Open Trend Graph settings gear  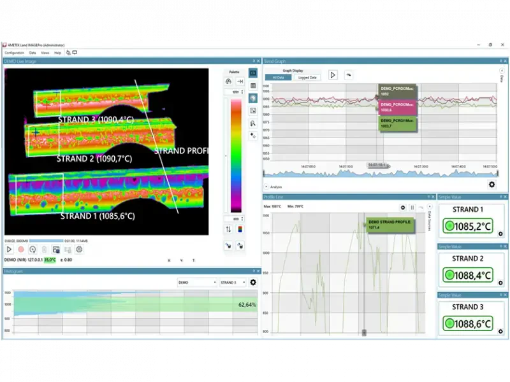point(492,185)
